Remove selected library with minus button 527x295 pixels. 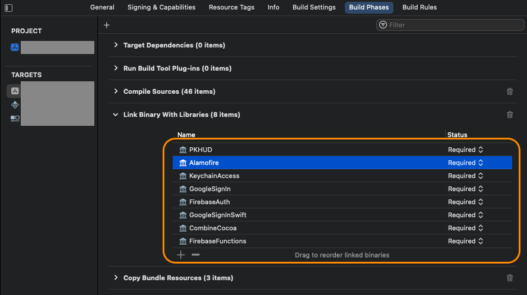[196, 255]
